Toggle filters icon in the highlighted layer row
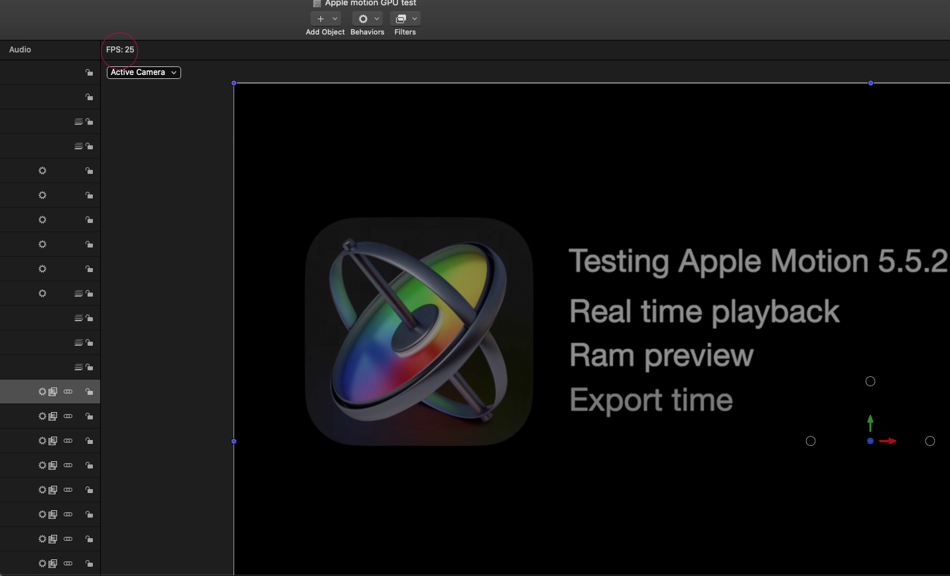The image size is (950, 576). coord(53,392)
